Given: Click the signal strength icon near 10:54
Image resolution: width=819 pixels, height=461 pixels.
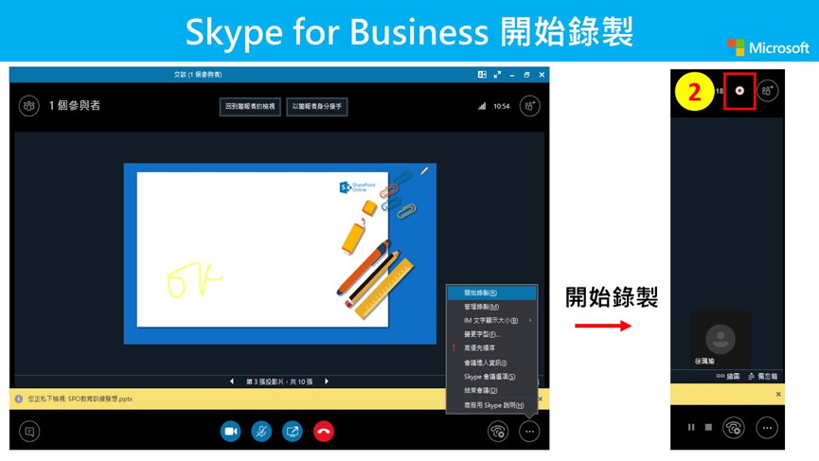Looking at the screenshot, I should tap(482, 106).
